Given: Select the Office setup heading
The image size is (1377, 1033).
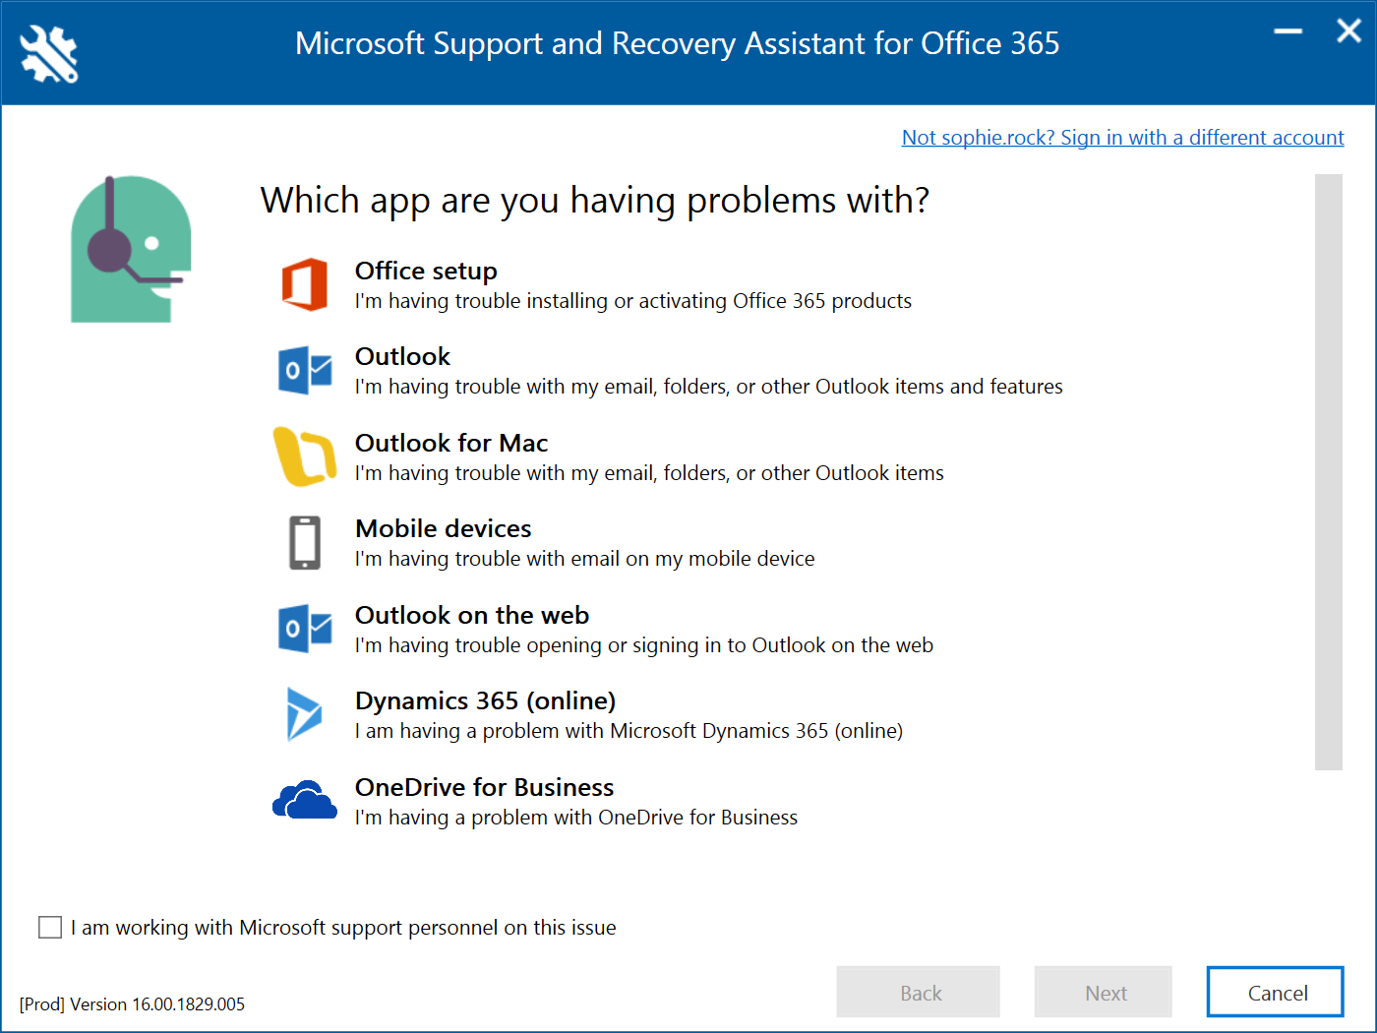Looking at the screenshot, I should [x=426, y=271].
